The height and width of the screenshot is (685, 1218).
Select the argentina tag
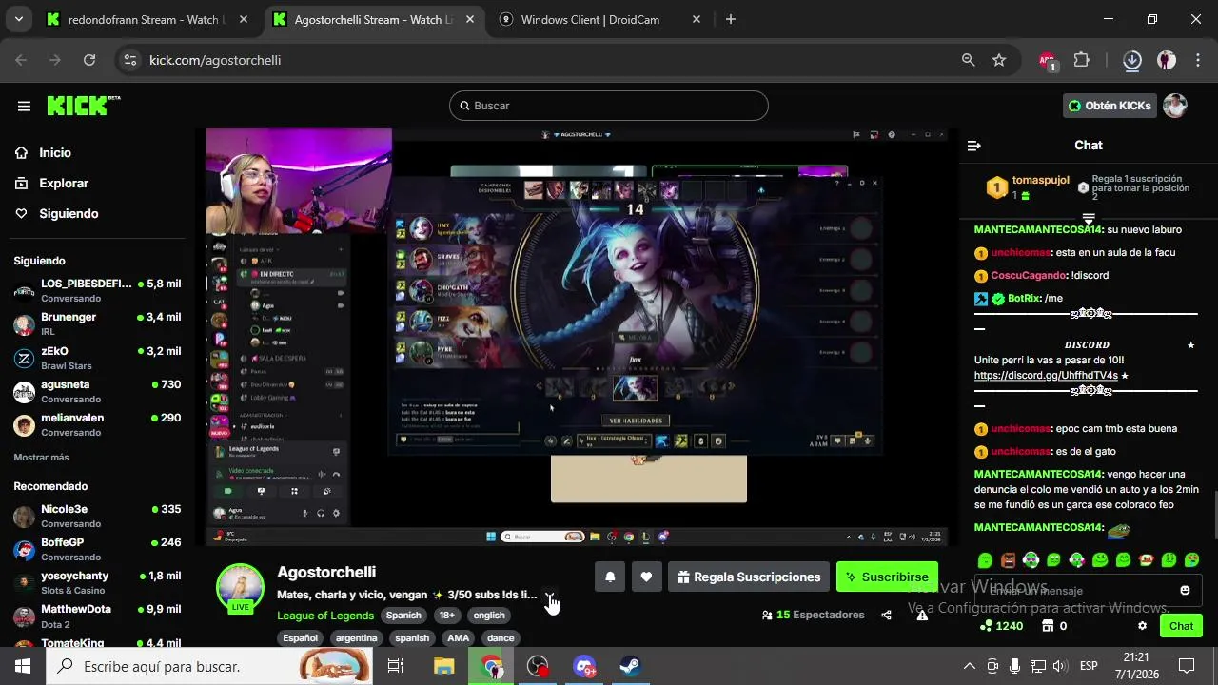tap(357, 638)
